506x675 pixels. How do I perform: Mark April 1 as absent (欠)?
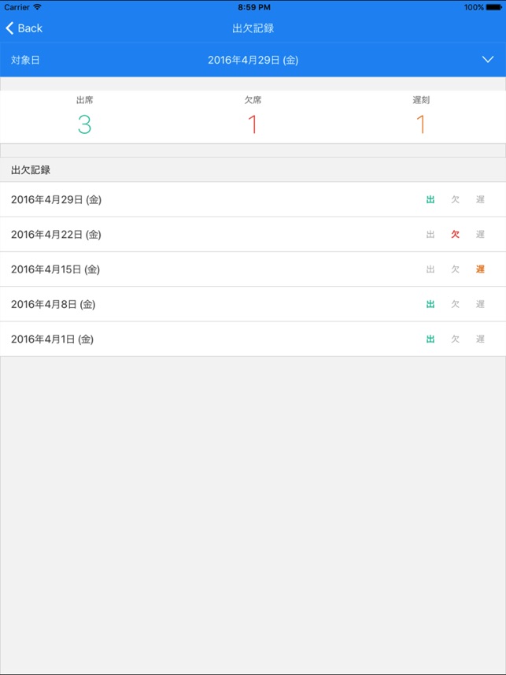[x=455, y=339]
